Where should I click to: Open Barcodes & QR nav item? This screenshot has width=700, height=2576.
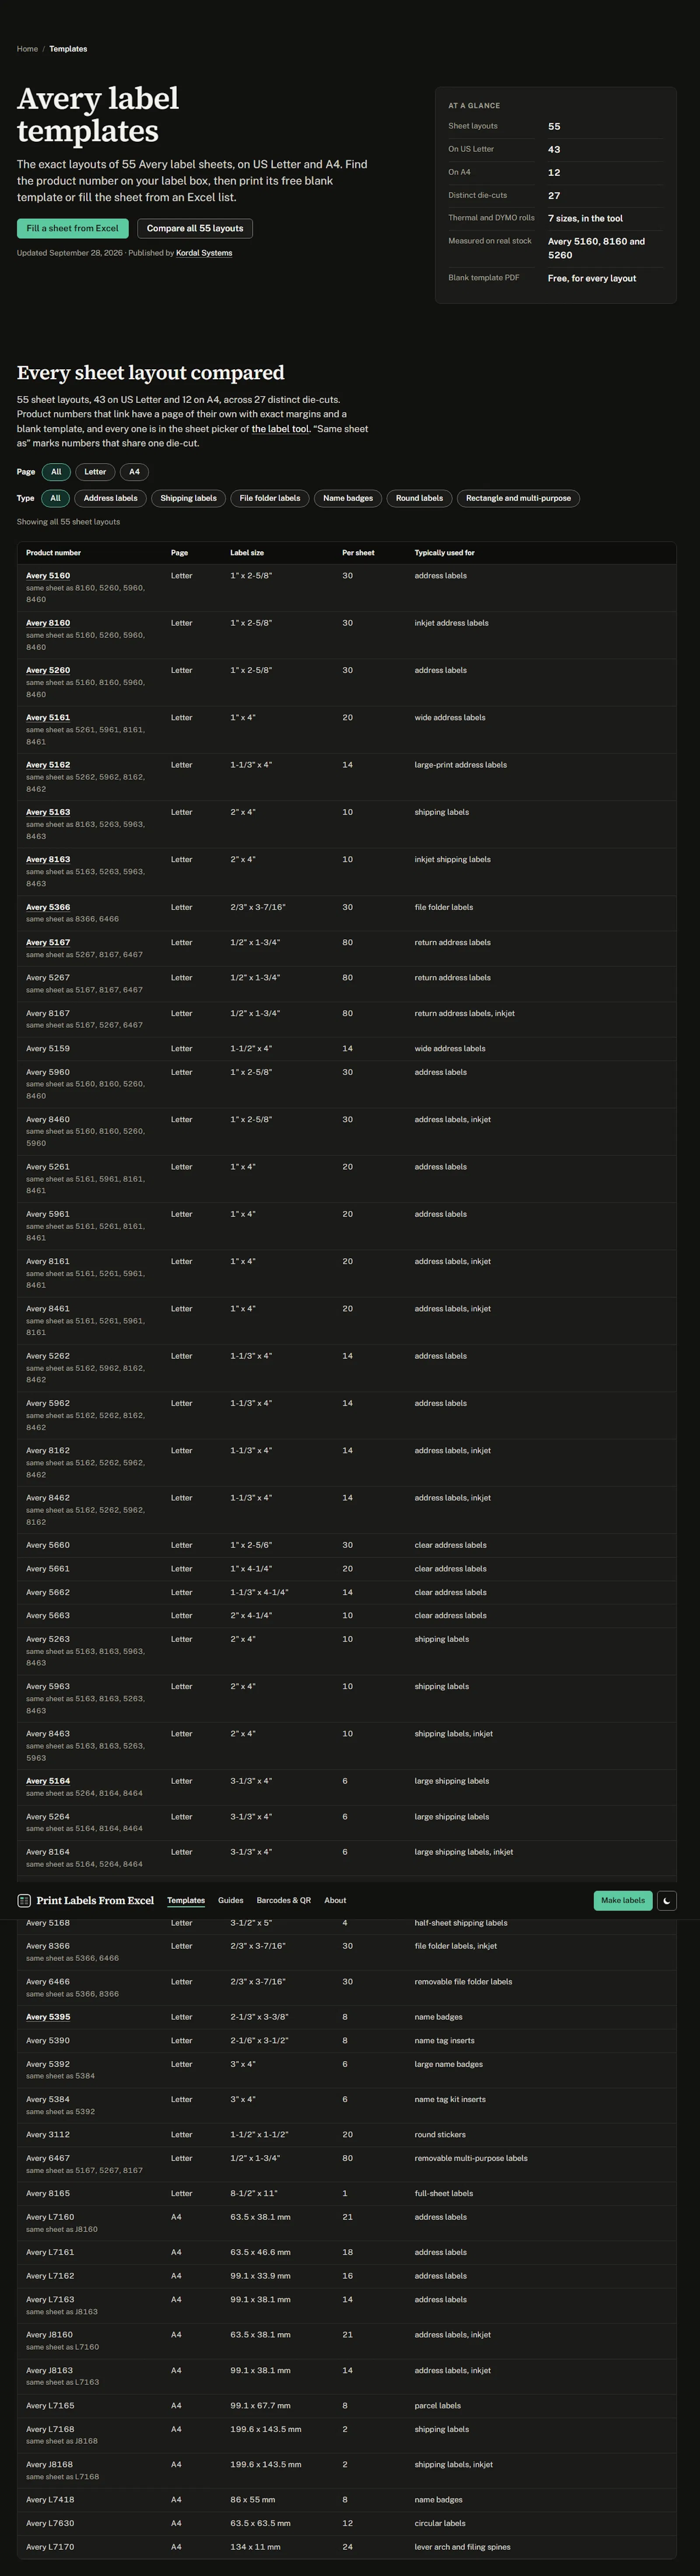point(284,1900)
